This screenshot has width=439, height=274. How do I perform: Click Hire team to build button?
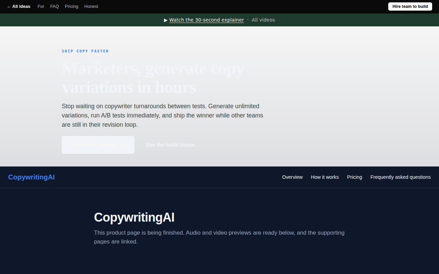[x=410, y=7]
